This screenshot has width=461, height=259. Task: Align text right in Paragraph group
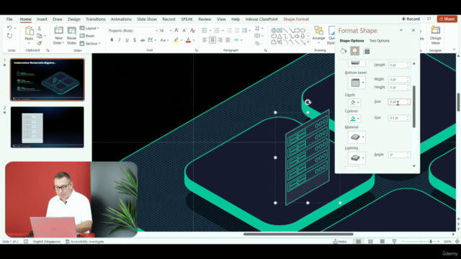(220, 40)
